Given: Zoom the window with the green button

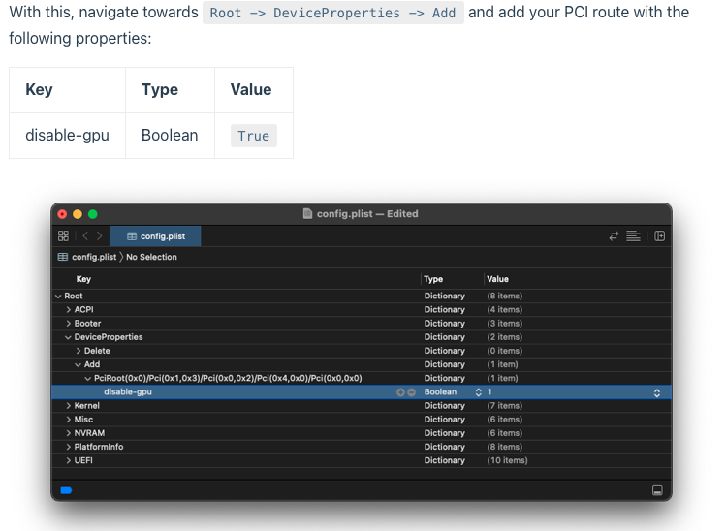Looking at the screenshot, I should pyautogui.click(x=93, y=214).
